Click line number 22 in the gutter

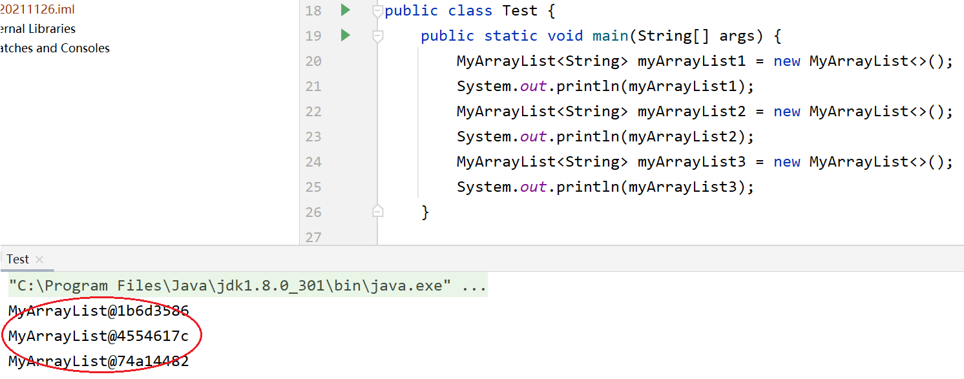click(x=313, y=112)
